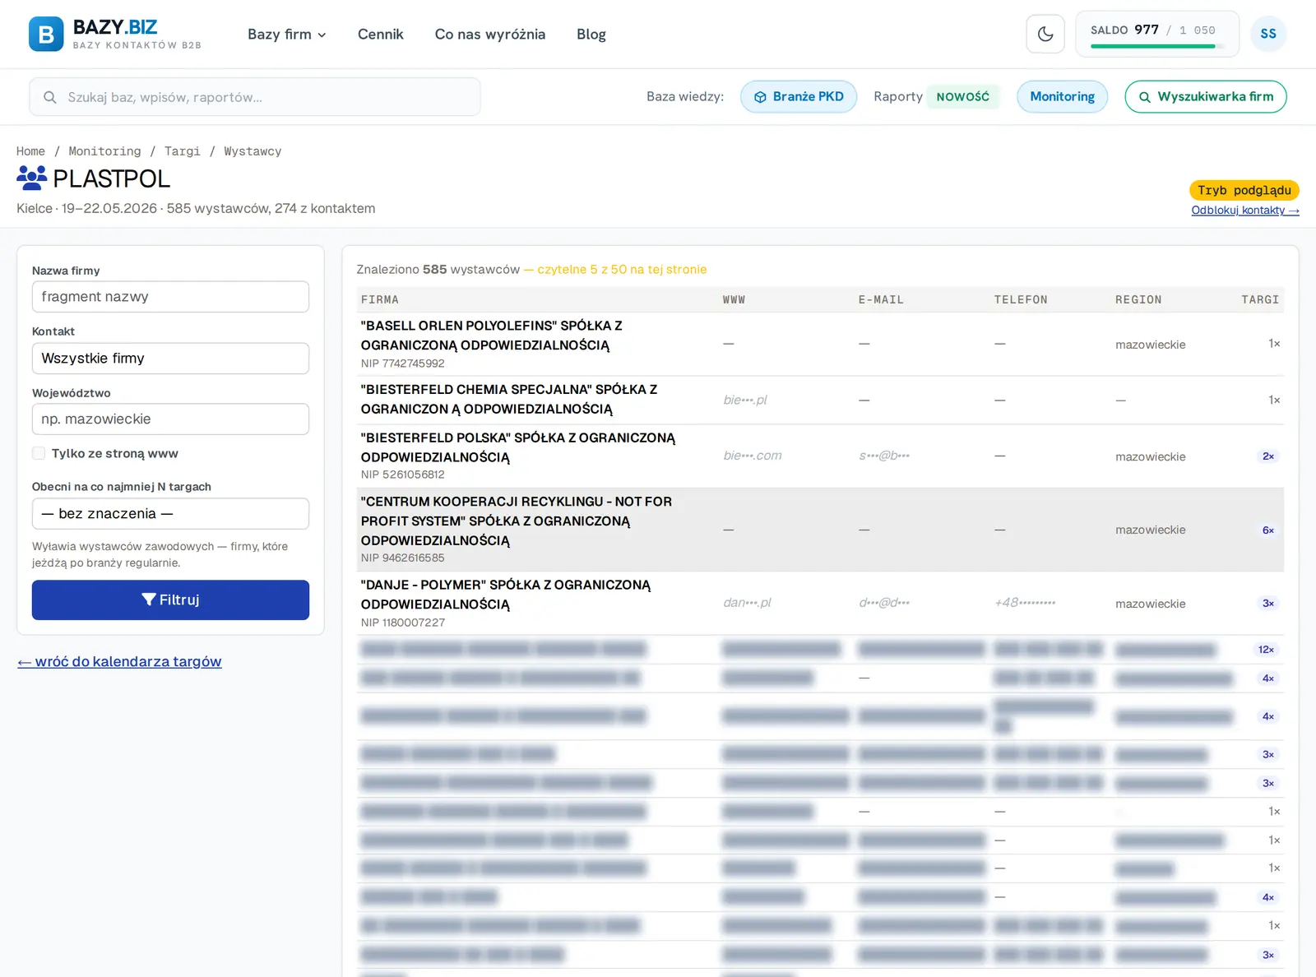Click the search magnifier icon
The width and height of the screenshot is (1316, 977).
[x=50, y=97]
